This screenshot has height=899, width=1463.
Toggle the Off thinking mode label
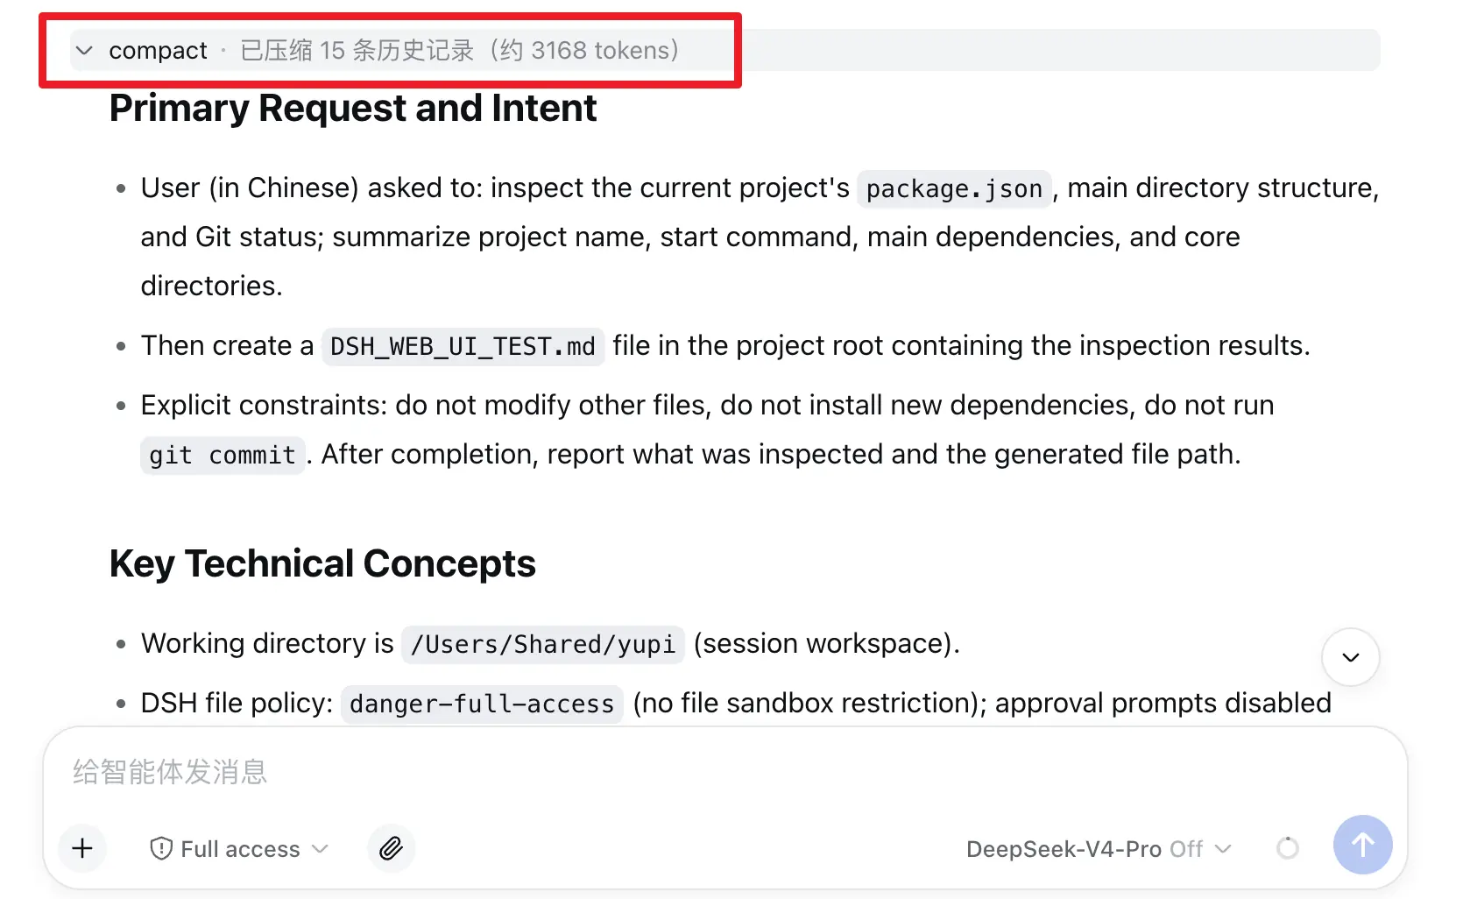[x=1186, y=849]
